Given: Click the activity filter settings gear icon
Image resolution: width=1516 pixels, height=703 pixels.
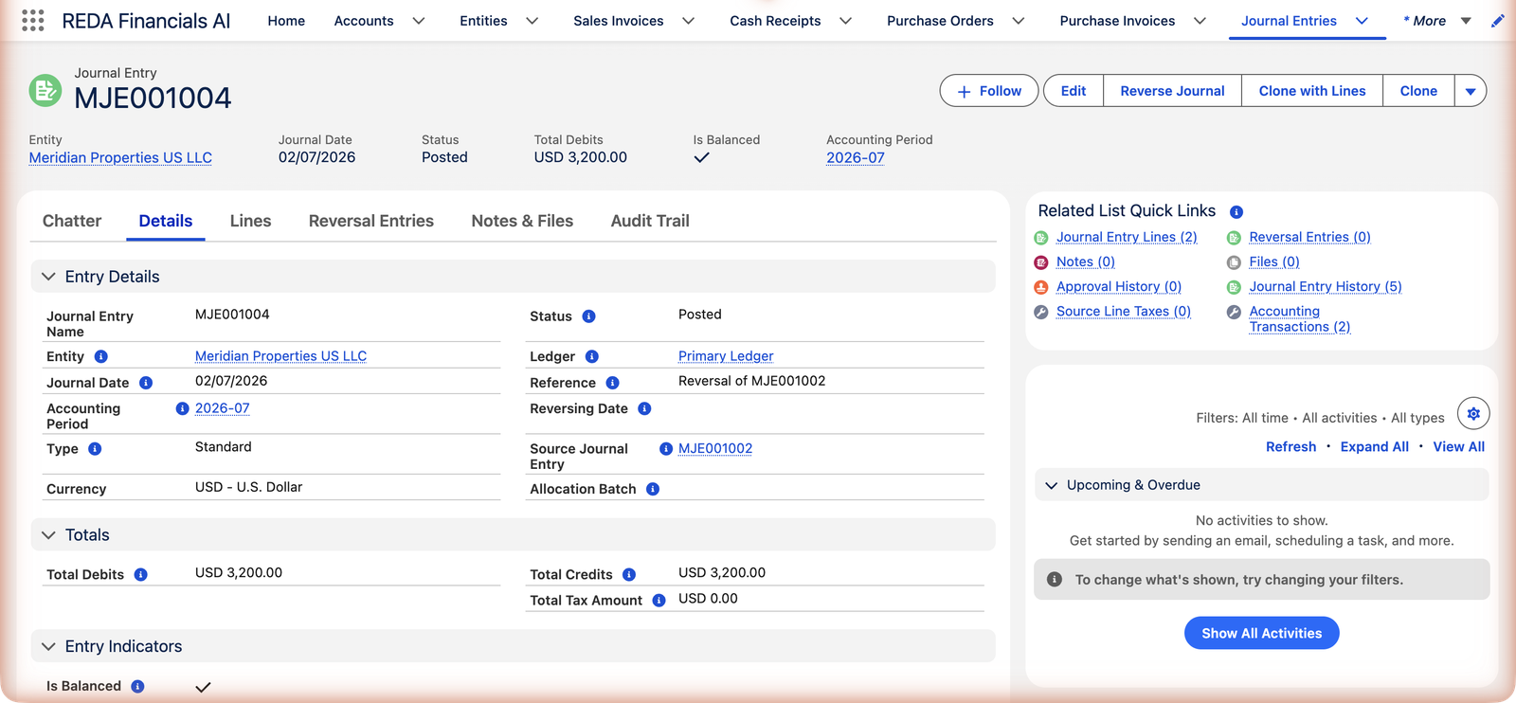Looking at the screenshot, I should coord(1473,414).
